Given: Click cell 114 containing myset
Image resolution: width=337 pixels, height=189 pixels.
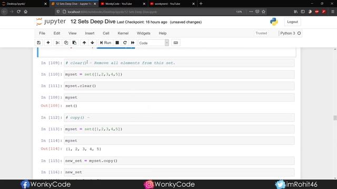Looking at the screenshot, I should [x=179, y=141].
